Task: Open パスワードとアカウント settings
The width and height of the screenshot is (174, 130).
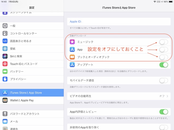Action: click(32, 114)
